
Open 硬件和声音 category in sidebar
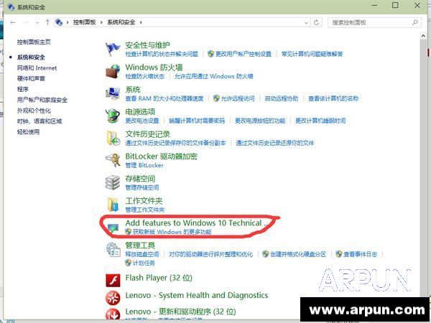(x=31, y=78)
